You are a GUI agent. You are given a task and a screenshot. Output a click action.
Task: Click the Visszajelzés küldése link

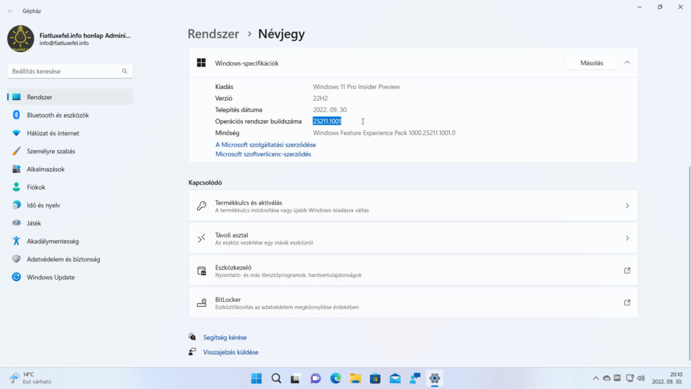(231, 353)
